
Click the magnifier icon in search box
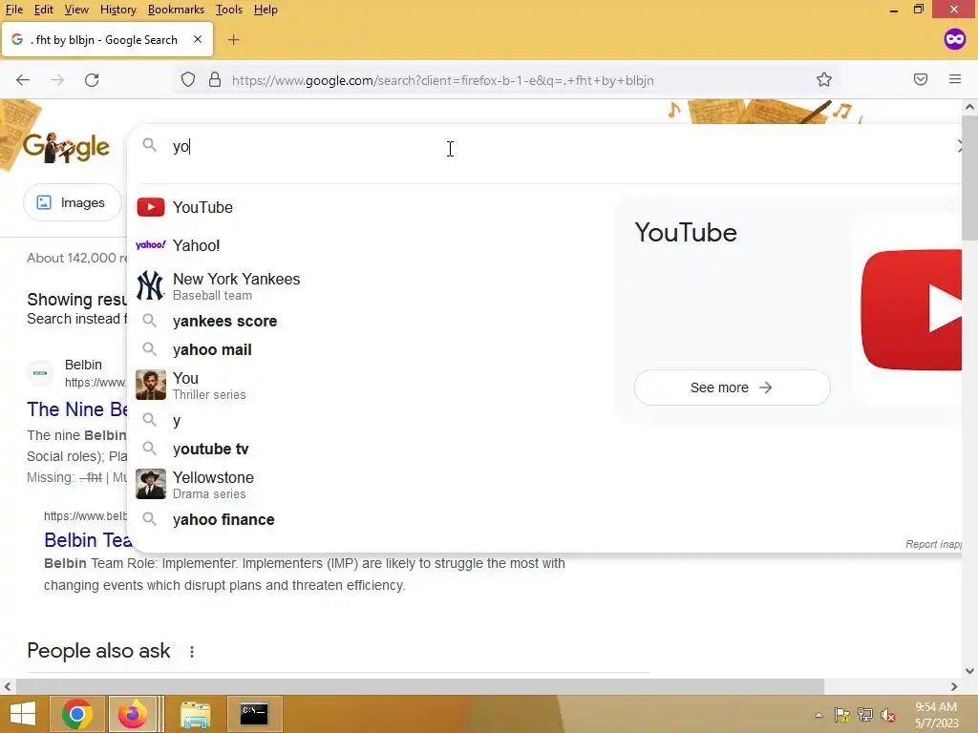149,145
